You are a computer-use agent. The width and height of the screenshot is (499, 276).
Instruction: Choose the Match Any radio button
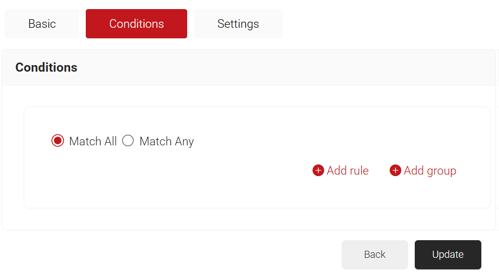pos(128,141)
